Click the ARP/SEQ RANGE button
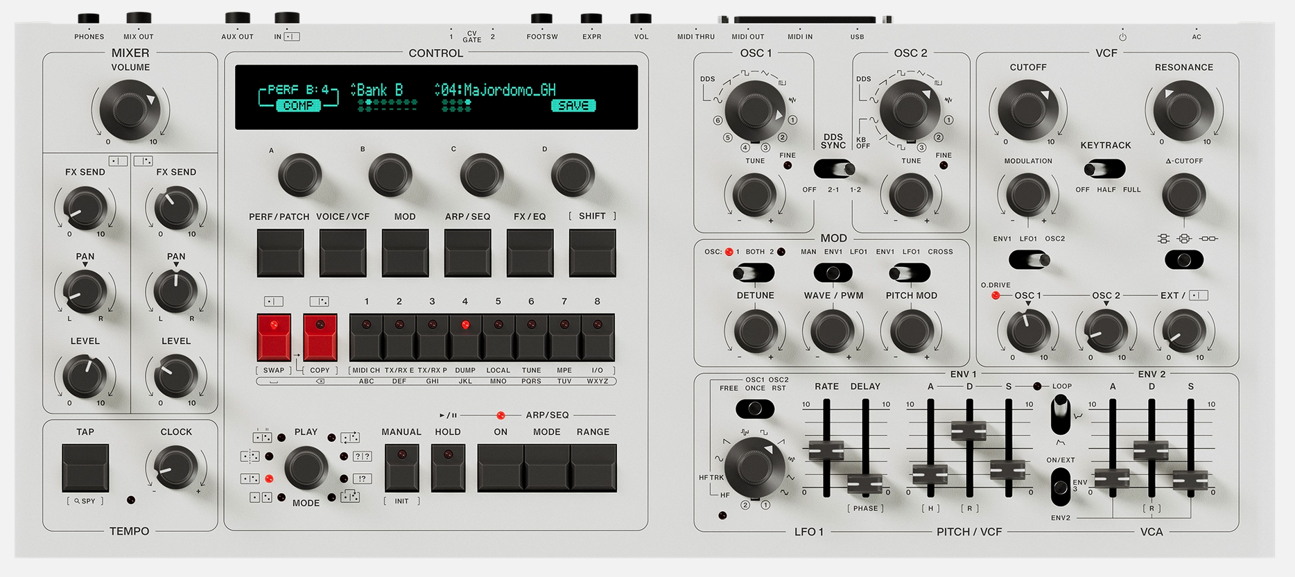Screen dimensions: 1295x577 coord(593,468)
